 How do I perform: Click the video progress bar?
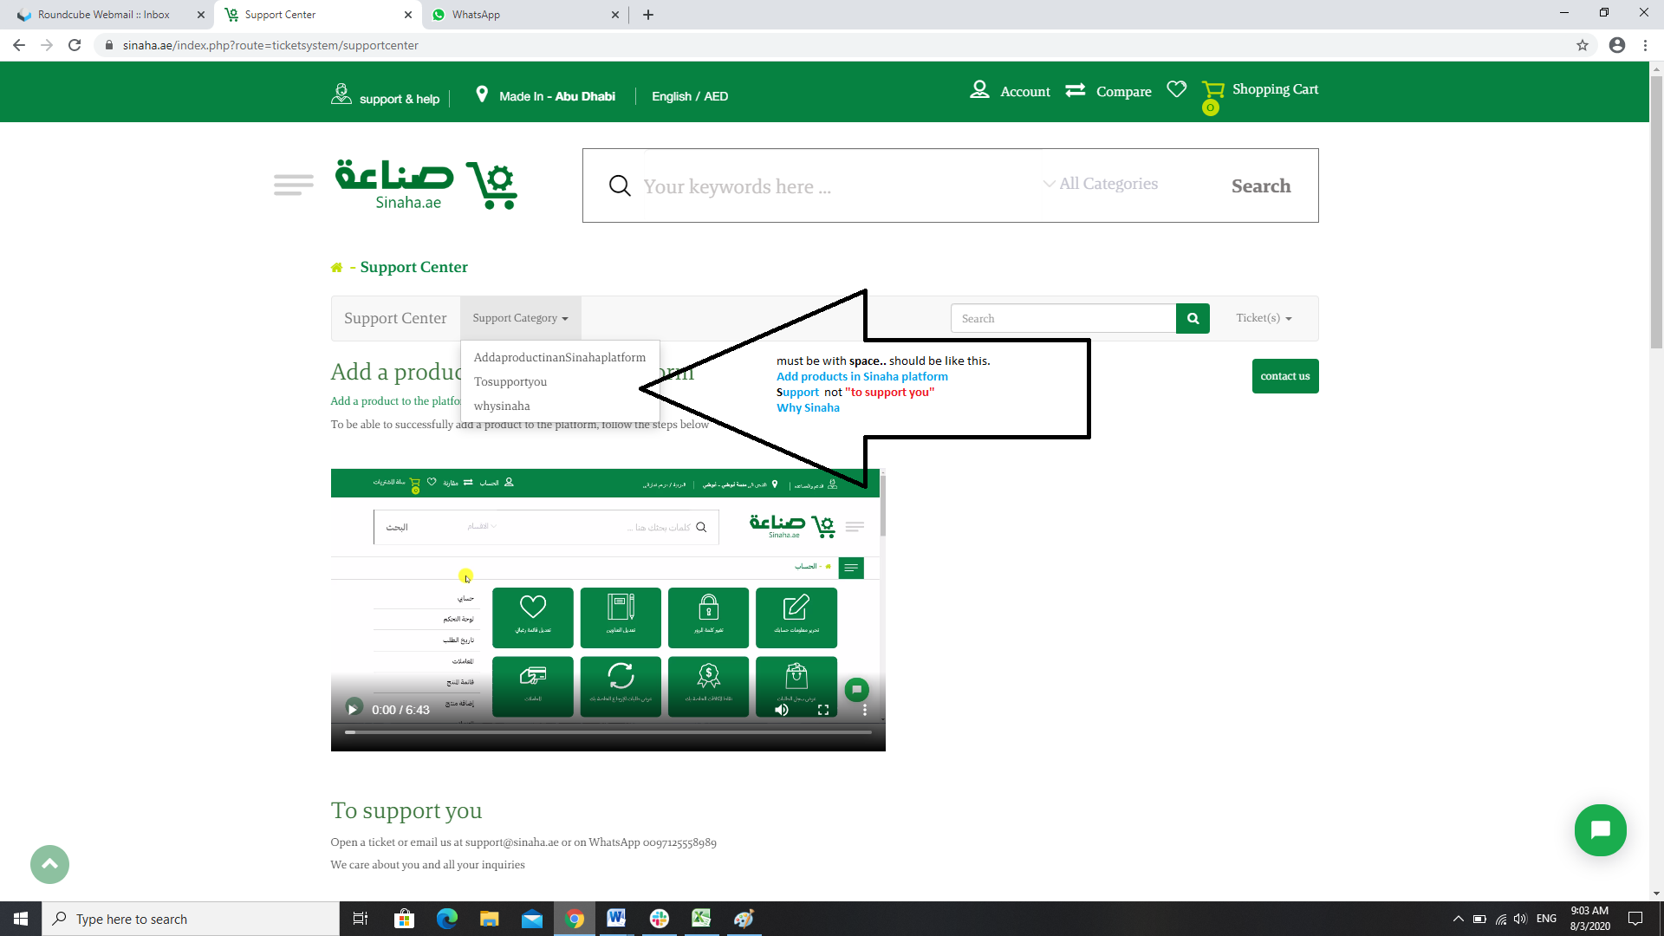click(608, 732)
